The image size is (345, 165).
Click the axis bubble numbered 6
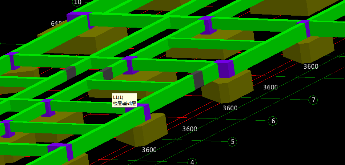coord(273,121)
